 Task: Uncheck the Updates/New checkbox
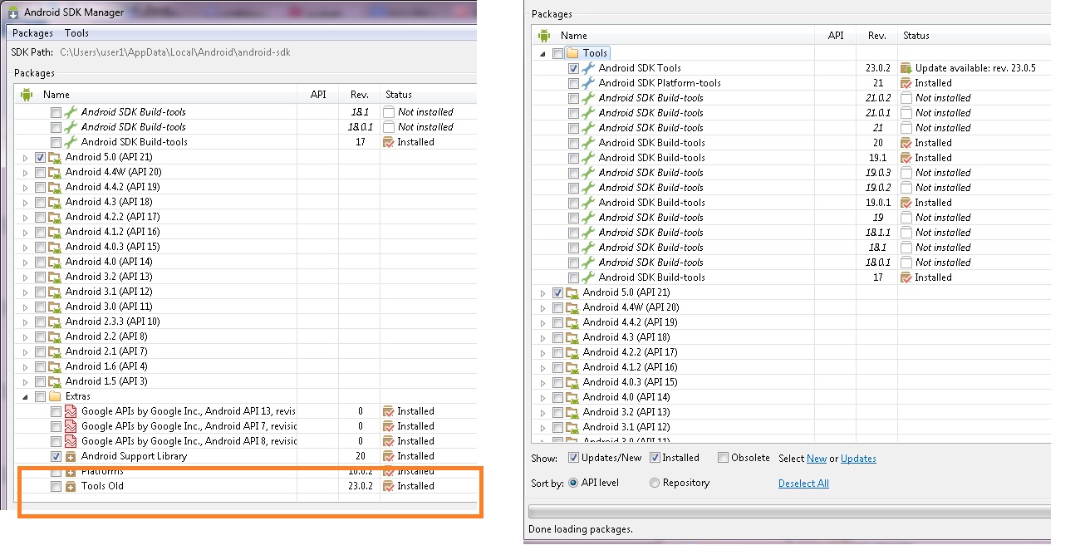click(x=573, y=458)
